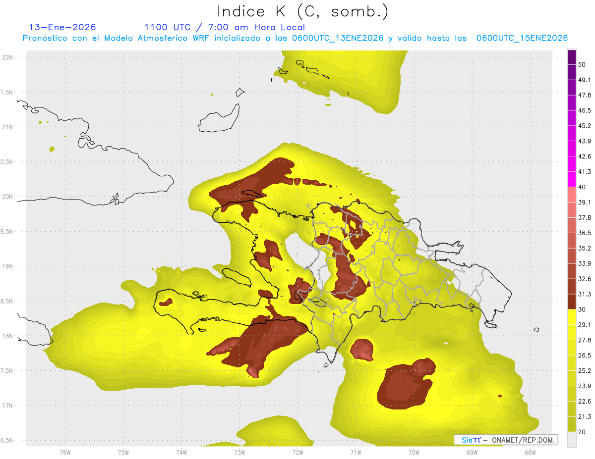Click the title 'Indice K (C, somb.)'

click(303, 12)
